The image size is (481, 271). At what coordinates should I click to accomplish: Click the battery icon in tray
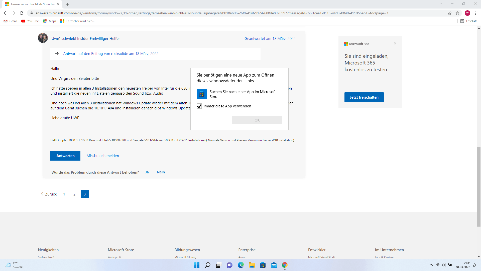pos(450,265)
